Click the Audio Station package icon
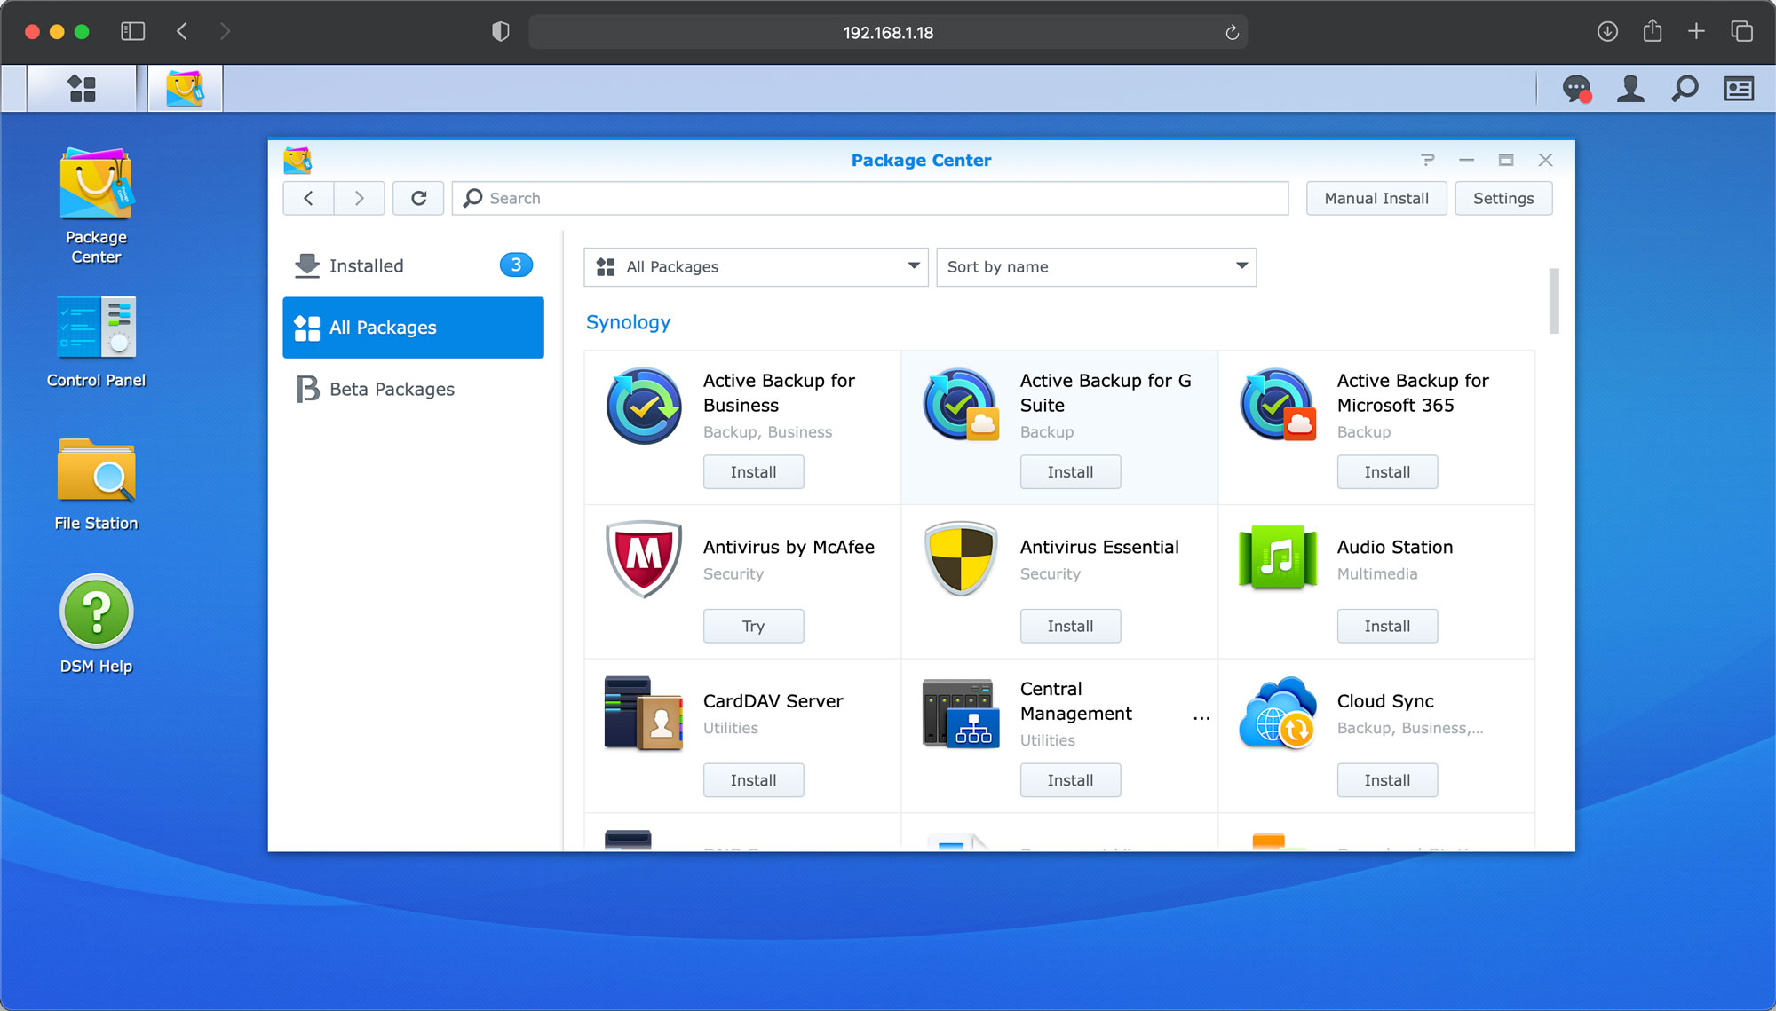The height and width of the screenshot is (1011, 1776). (1277, 557)
